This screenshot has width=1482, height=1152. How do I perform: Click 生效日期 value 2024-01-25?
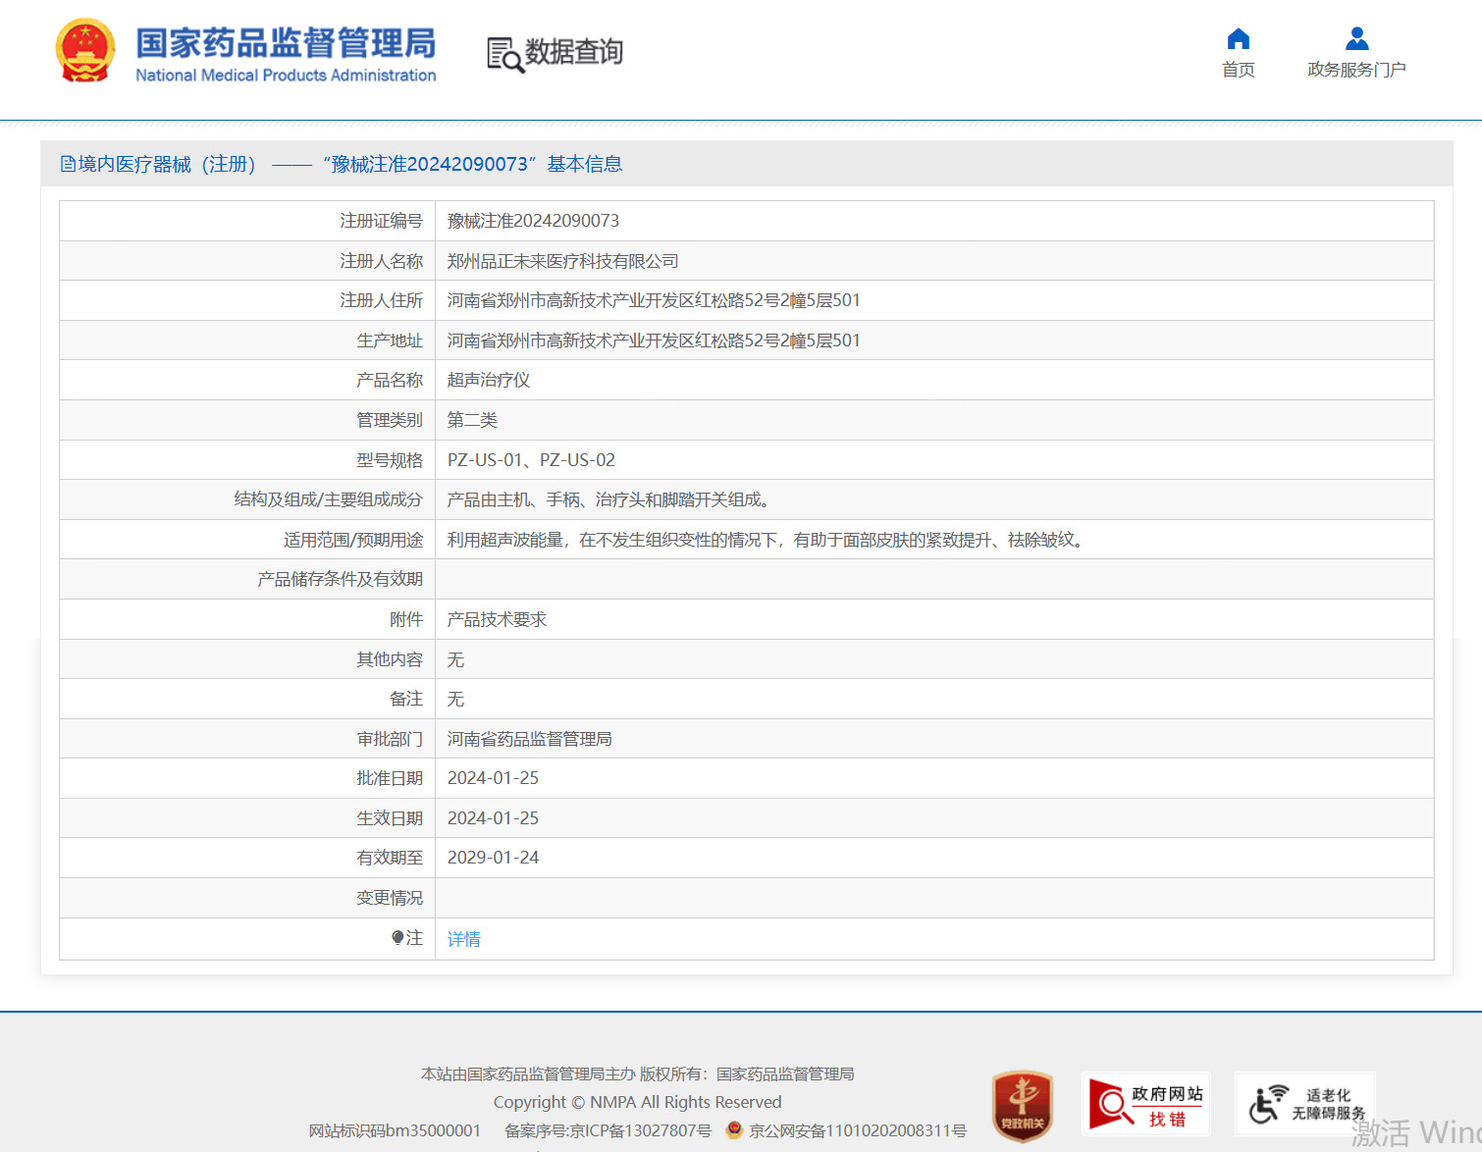(493, 818)
